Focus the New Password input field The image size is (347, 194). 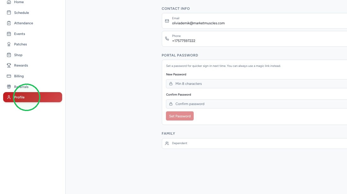[x=256, y=84]
